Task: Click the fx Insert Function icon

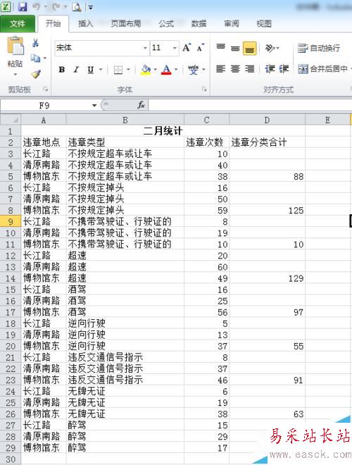Action: tap(141, 105)
